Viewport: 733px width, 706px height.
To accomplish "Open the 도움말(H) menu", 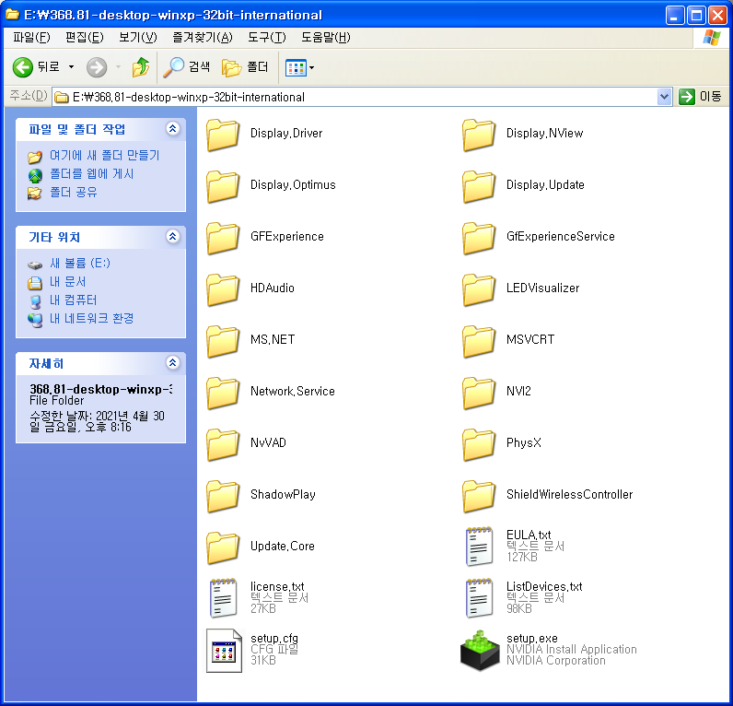I will point(325,38).
